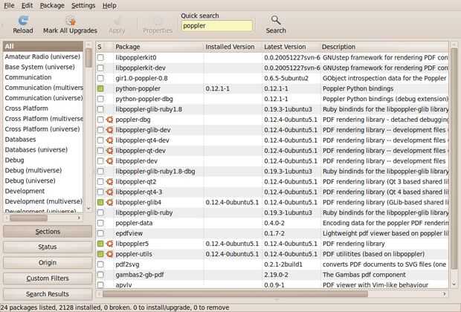Click the section list scroll down arrow
Image resolution: width=461 pixels, height=312 pixels.
88,209
